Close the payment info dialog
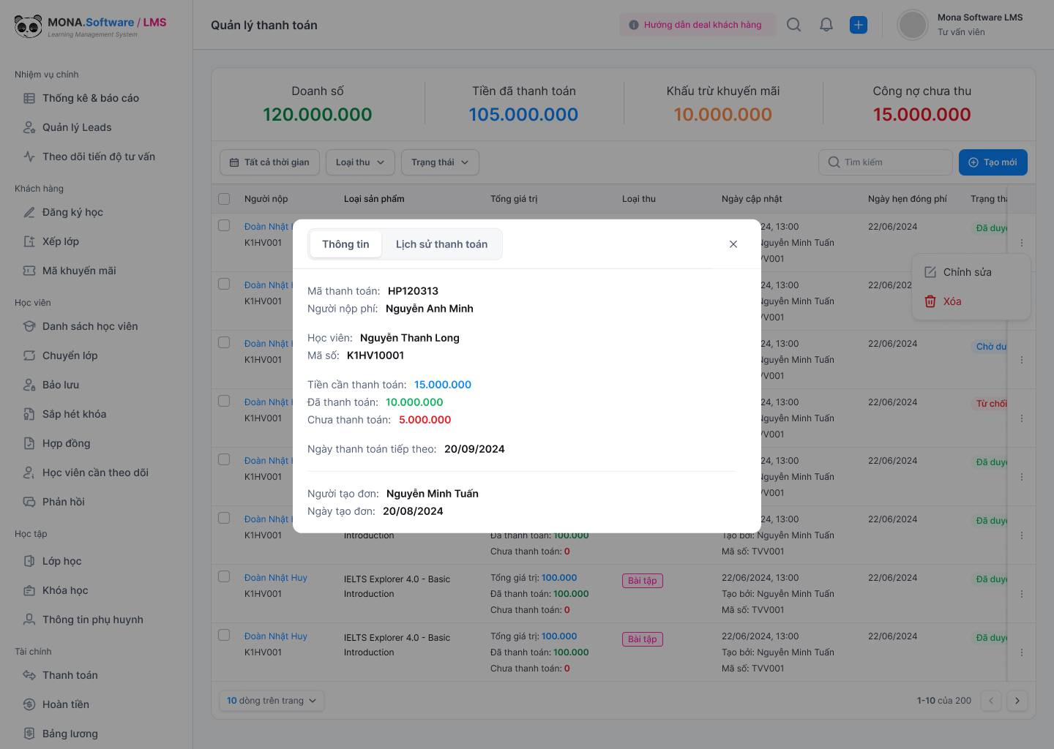 tap(733, 244)
